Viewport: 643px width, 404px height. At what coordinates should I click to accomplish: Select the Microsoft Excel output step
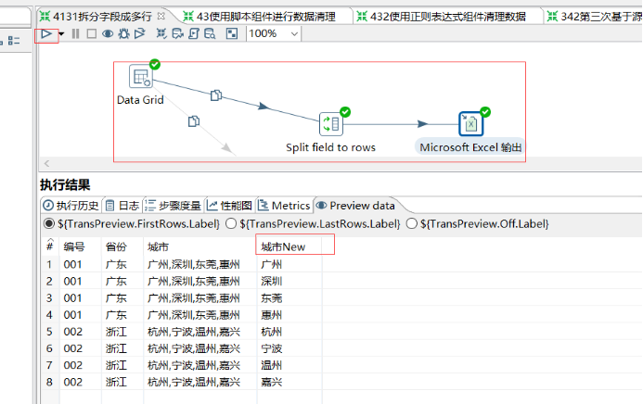click(470, 123)
